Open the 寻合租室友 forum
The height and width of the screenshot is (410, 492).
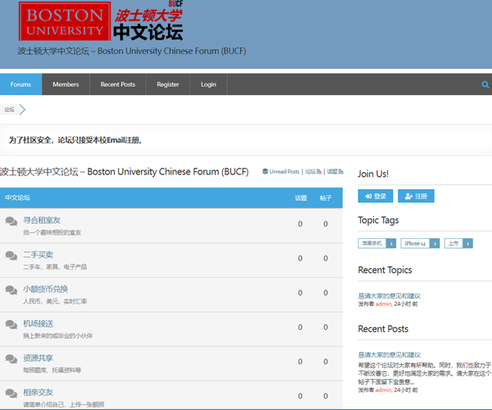42,220
